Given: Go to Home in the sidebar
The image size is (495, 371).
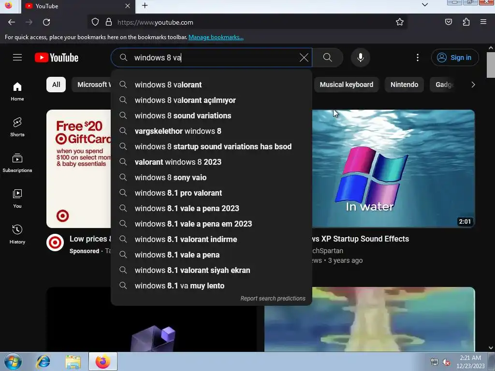Looking at the screenshot, I should tap(17, 91).
